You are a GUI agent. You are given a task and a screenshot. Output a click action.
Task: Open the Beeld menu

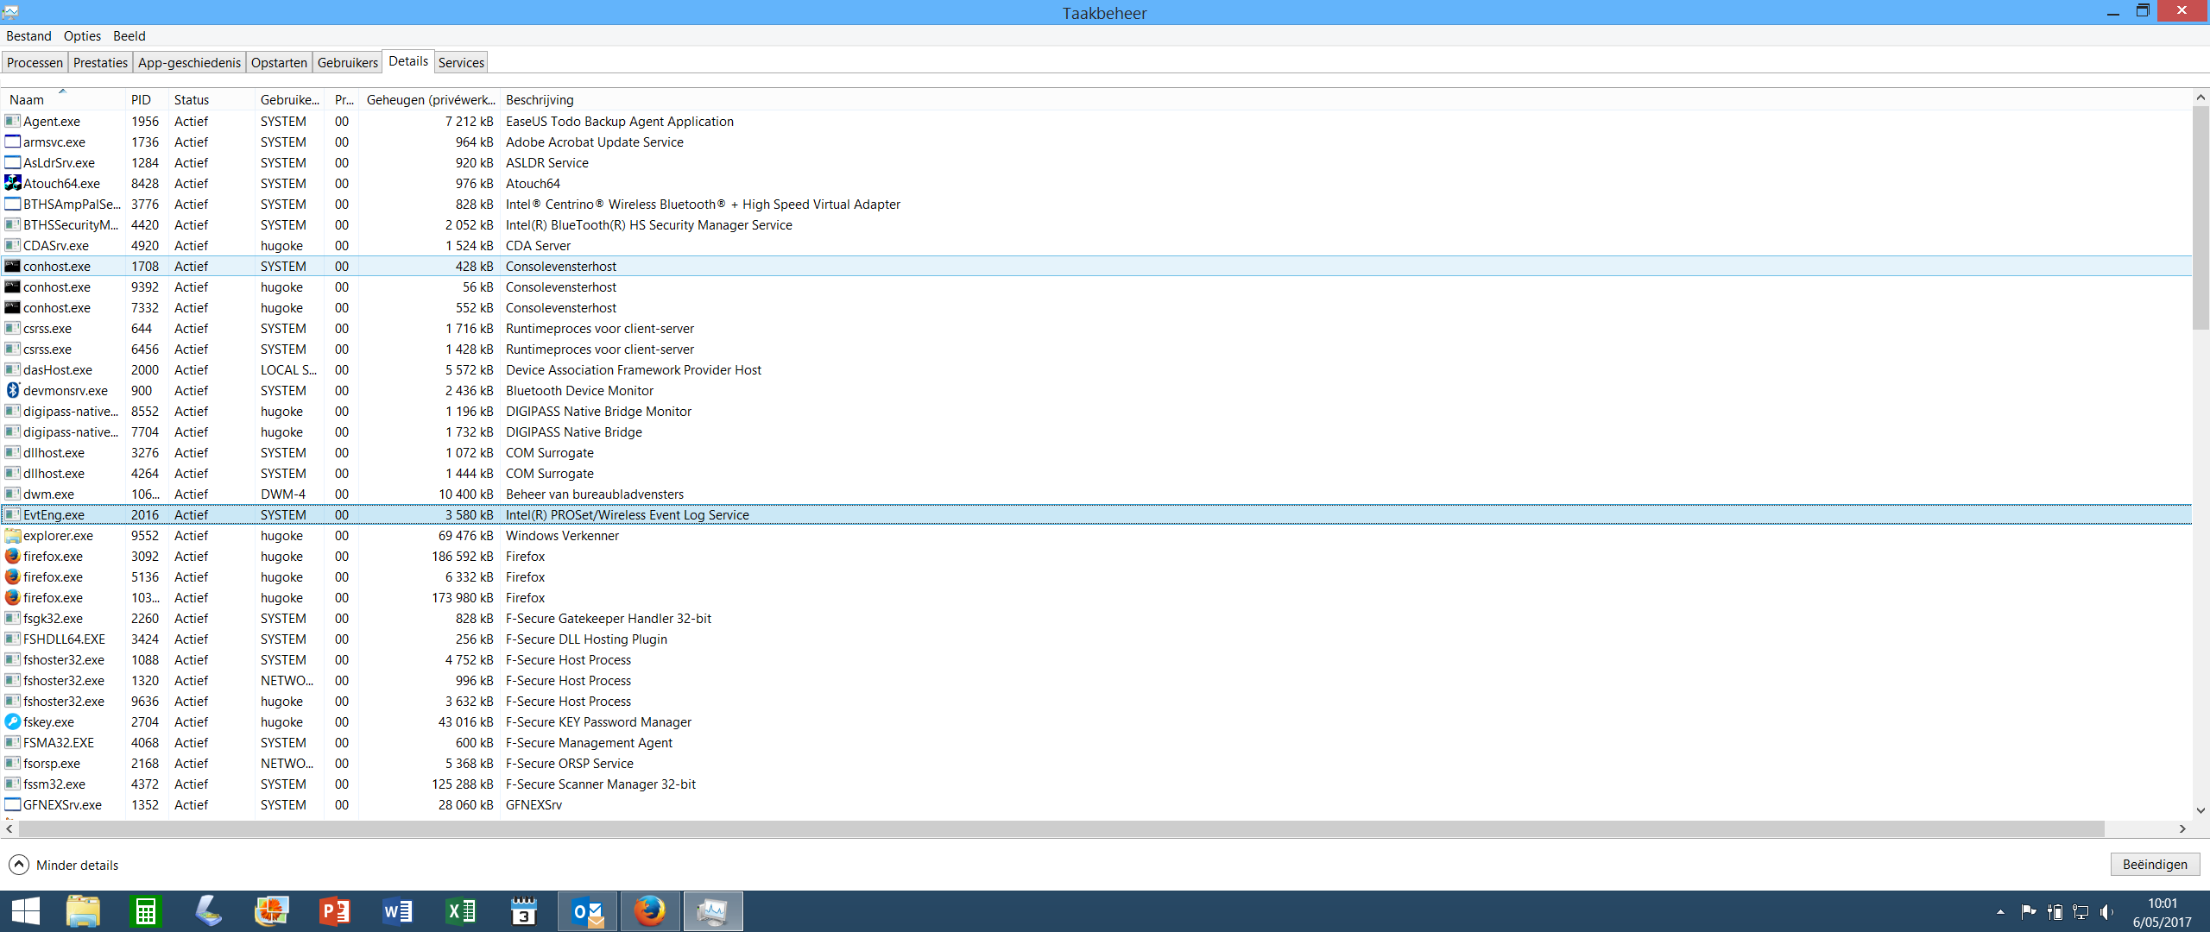[x=129, y=36]
